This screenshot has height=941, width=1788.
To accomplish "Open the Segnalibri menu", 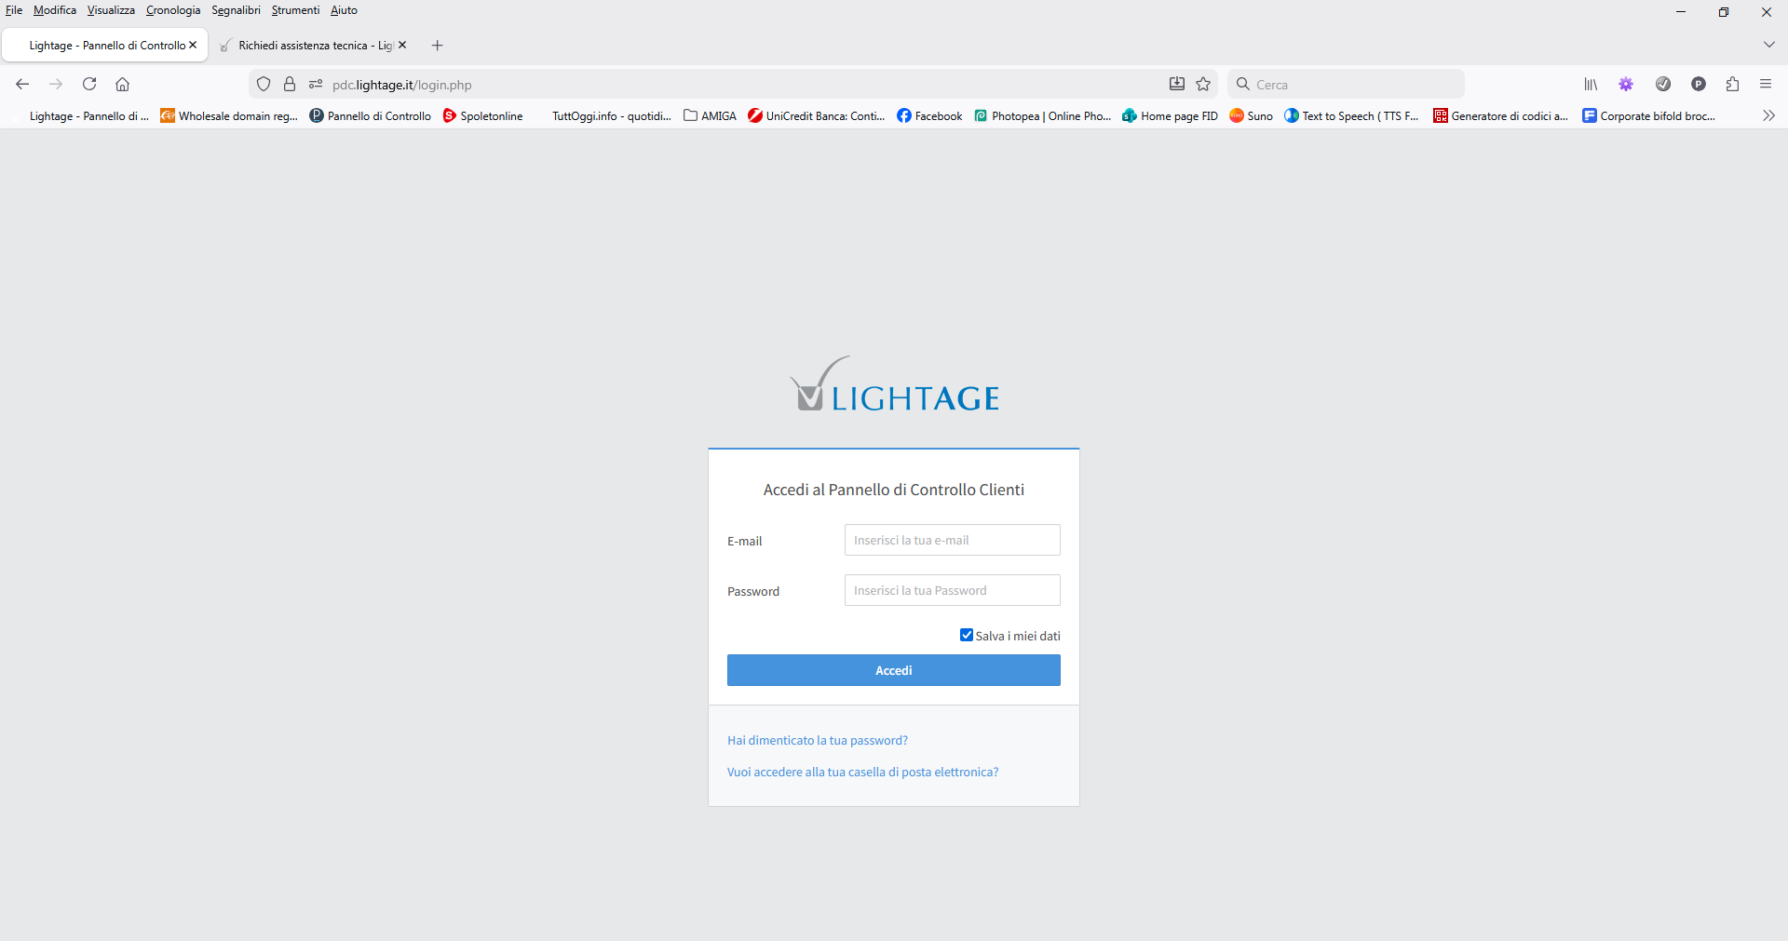I will pos(236,10).
